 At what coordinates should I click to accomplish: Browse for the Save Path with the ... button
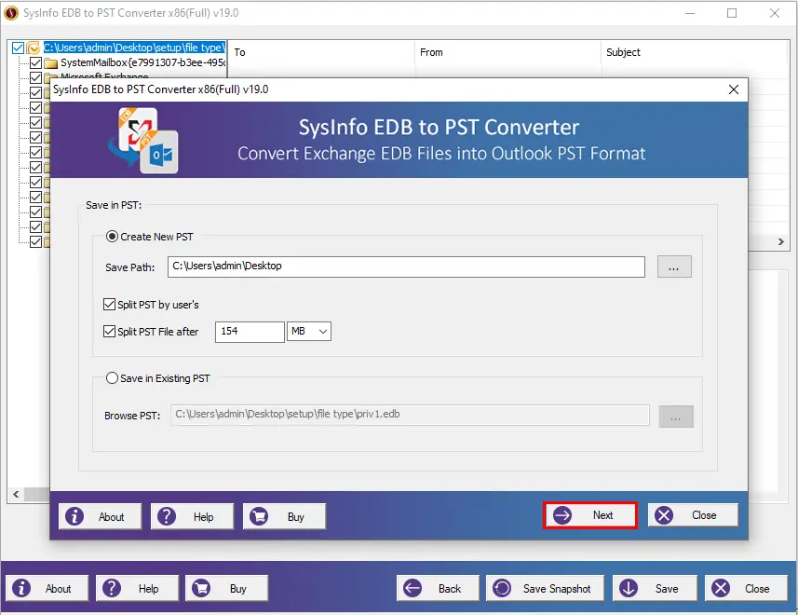pyautogui.click(x=674, y=266)
